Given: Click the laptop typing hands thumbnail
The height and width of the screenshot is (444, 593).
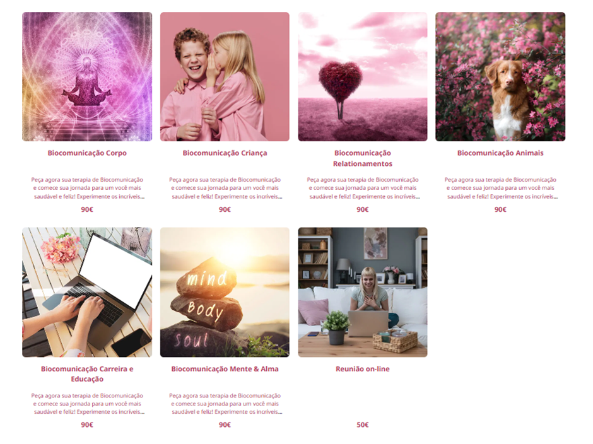Looking at the screenshot, I should 87,293.
